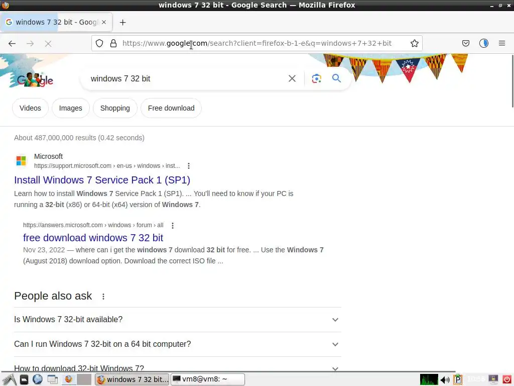Expand 'Is Windows 7 32-bit available?'
The image size is (514, 386).
(x=177, y=319)
